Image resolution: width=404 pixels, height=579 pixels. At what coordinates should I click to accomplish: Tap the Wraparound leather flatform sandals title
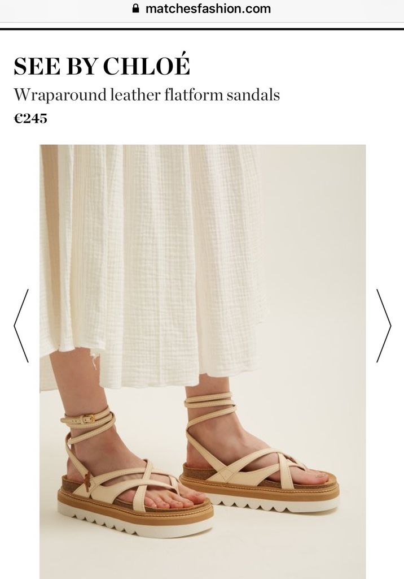147,95
